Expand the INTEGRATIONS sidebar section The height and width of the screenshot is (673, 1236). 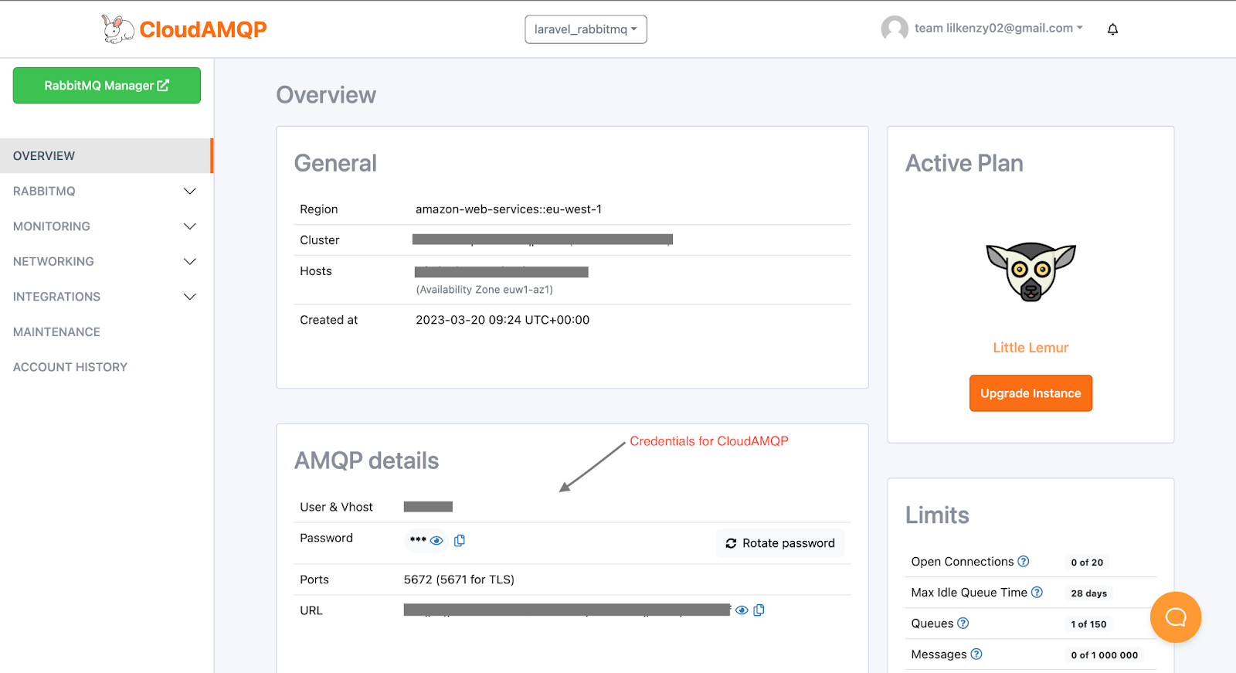pyautogui.click(x=107, y=297)
